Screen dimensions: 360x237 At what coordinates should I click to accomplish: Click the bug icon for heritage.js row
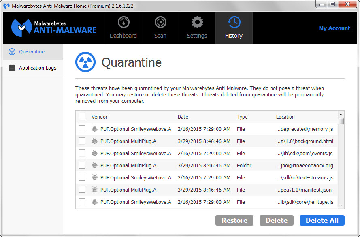[x=94, y=202]
